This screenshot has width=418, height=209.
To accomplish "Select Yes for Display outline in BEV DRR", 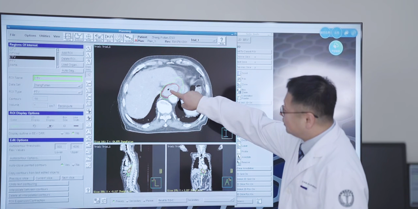I will pyautogui.click(x=62, y=133).
